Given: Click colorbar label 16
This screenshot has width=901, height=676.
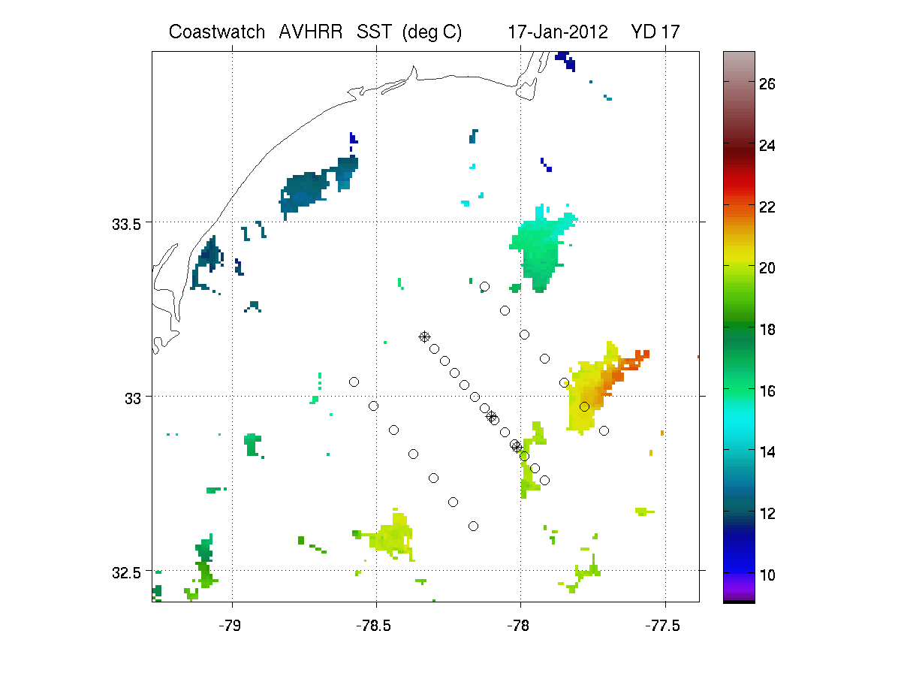Looking at the screenshot, I should point(769,391).
